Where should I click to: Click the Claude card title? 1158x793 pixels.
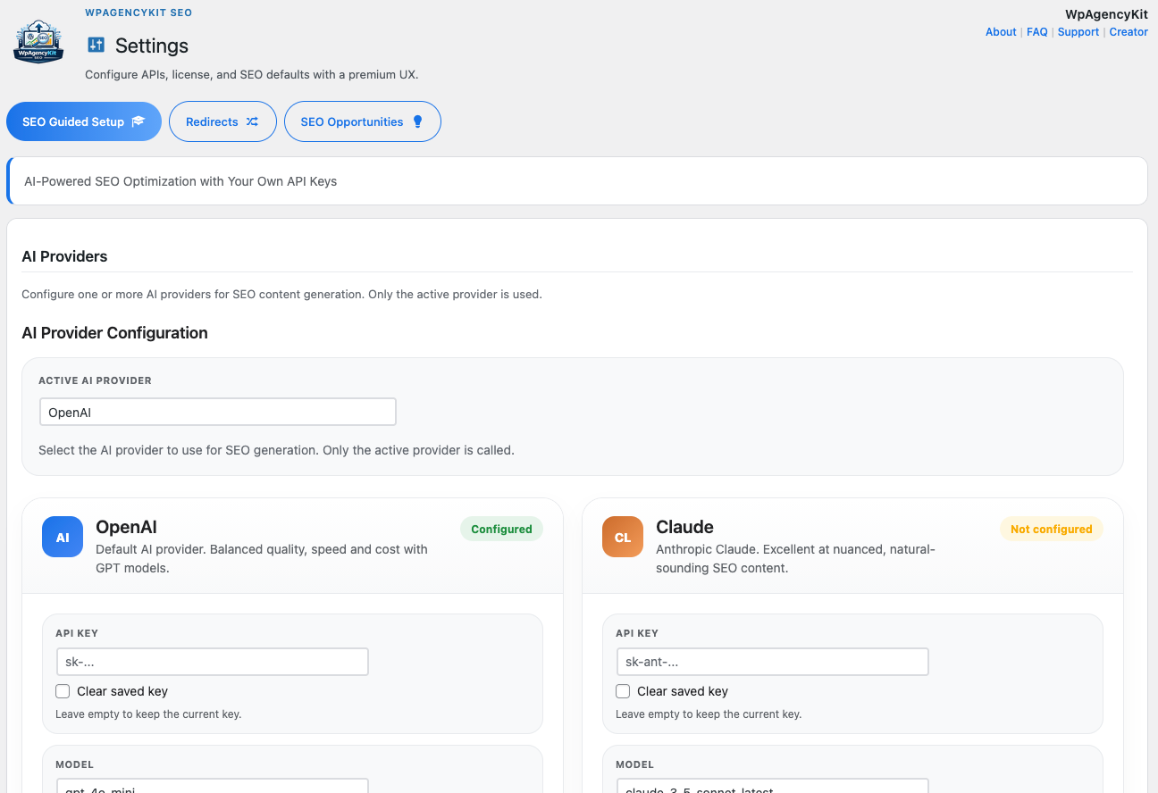(x=684, y=527)
